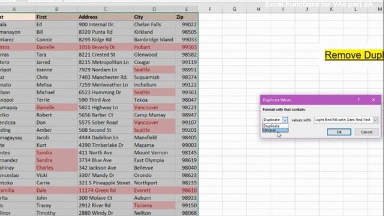Click Seattle in the 7929 Nordam Ln row
Viewport: 384px width, 216px height.
coord(154,70)
